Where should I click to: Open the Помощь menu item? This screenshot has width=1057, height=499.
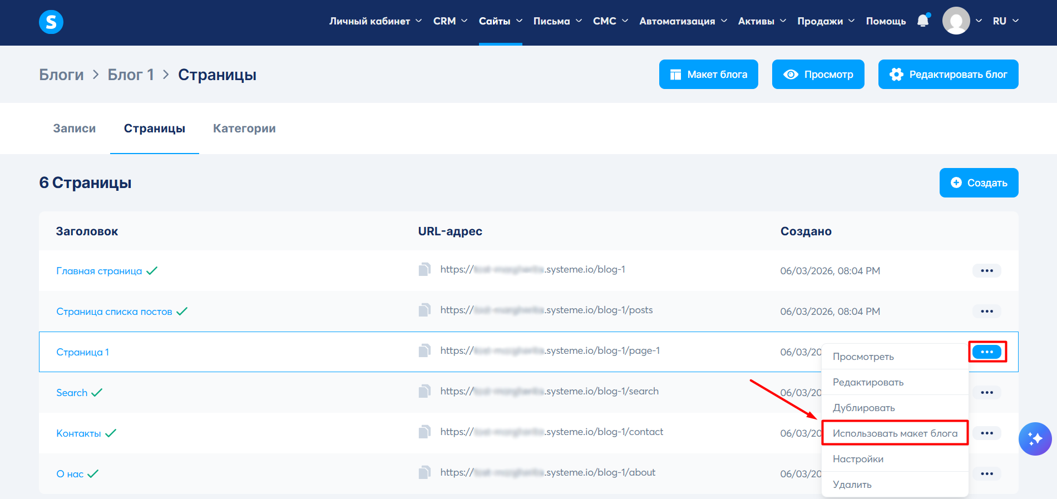[x=886, y=21]
